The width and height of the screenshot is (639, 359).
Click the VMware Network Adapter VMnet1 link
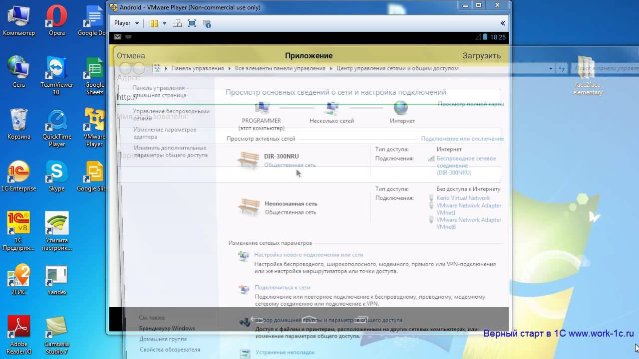click(469, 209)
